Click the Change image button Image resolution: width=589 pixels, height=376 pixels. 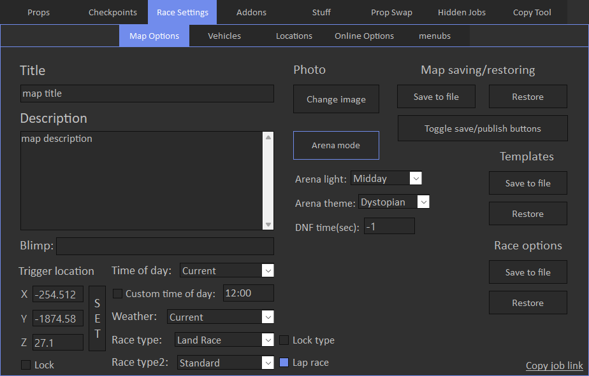tap(336, 99)
